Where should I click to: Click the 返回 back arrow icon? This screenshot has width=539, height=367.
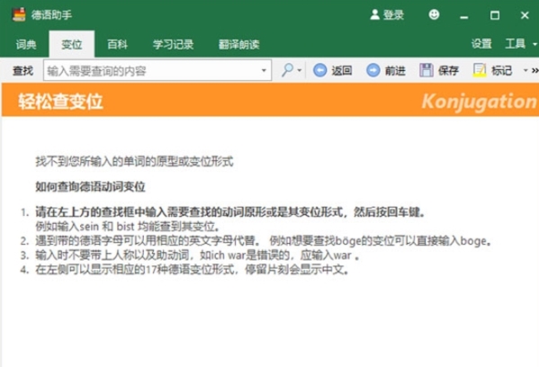click(319, 70)
